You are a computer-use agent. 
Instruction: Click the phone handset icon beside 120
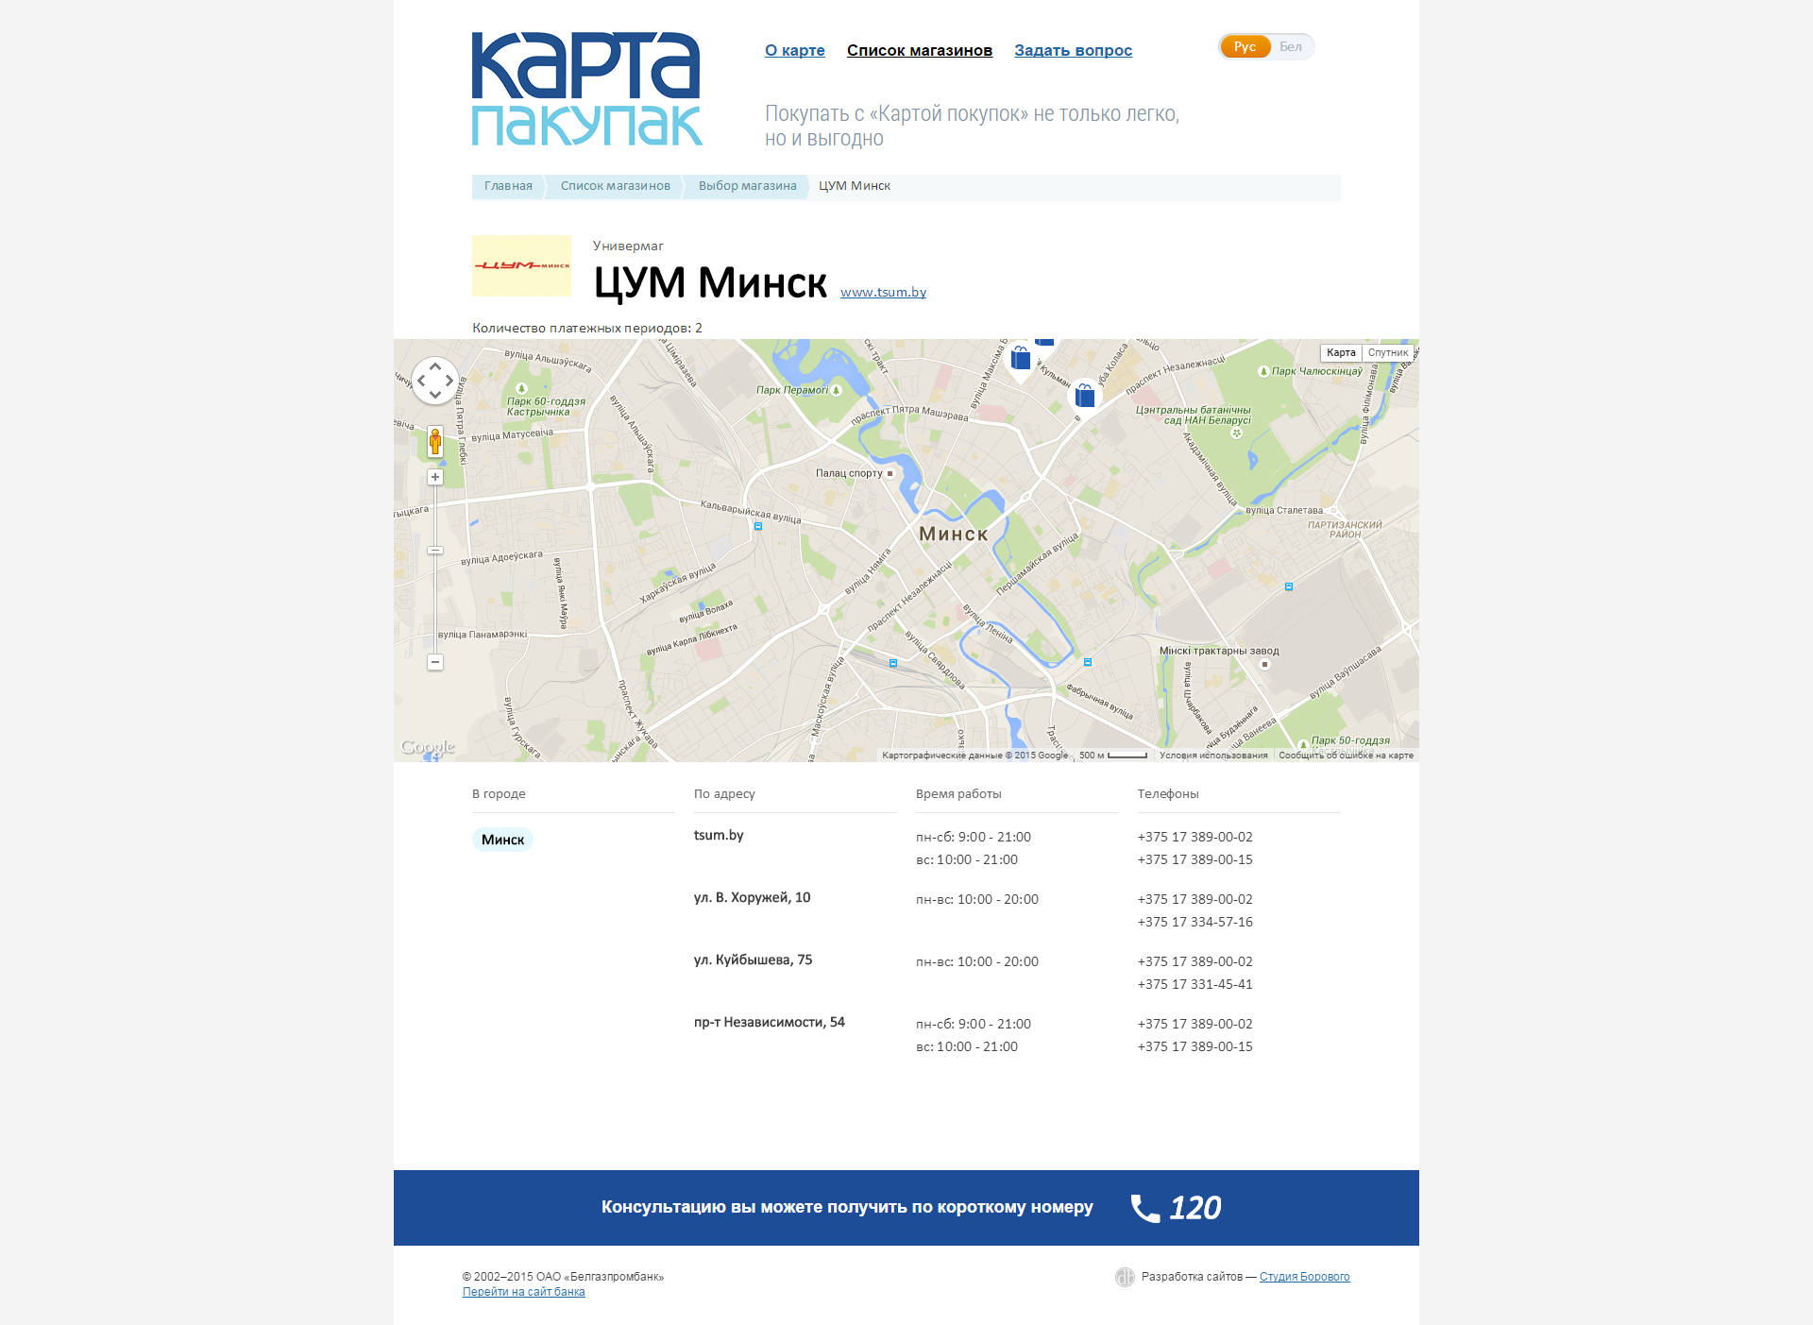(1145, 1208)
